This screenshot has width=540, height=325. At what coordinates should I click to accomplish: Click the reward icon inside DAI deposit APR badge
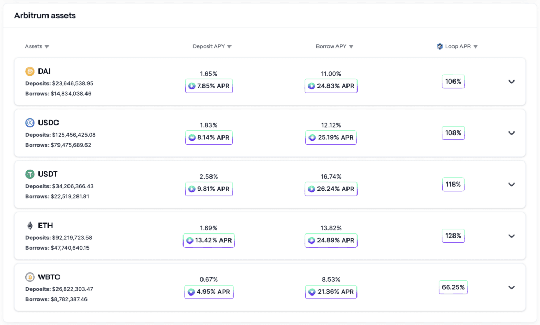[x=191, y=86]
